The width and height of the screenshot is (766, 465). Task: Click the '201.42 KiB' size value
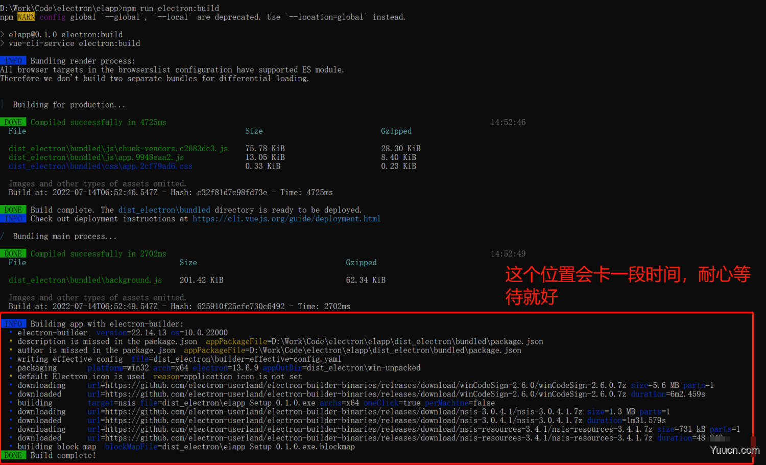pyautogui.click(x=202, y=280)
